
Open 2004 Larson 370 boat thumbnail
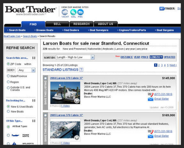65,93
